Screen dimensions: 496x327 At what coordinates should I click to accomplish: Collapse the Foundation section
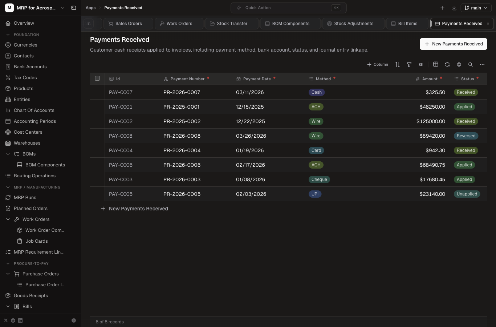(x=8, y=35)
